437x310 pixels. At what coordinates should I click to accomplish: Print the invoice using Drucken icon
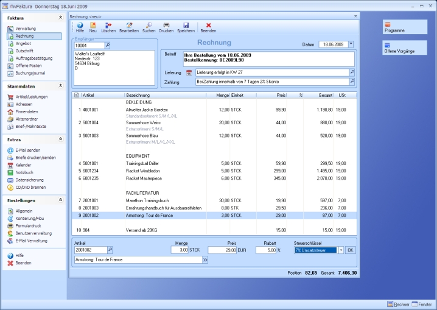pyautogui.click(x=166, y=27)
